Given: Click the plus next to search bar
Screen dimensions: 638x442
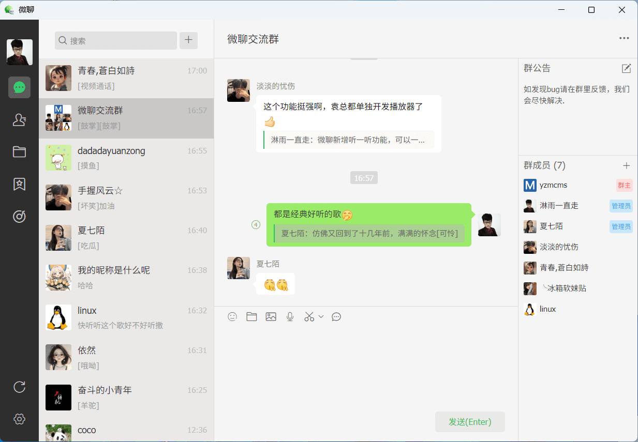Looking at the screenshot, I should (188, 40).
